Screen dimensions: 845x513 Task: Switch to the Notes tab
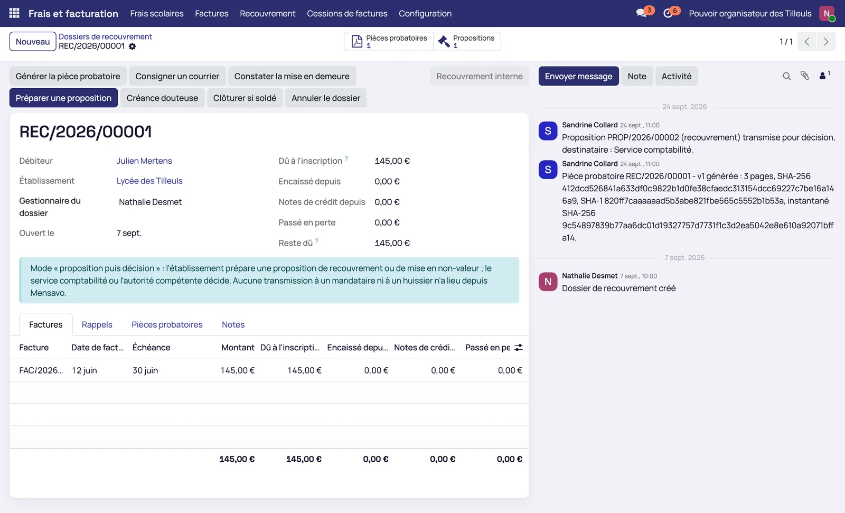point(233,324)
